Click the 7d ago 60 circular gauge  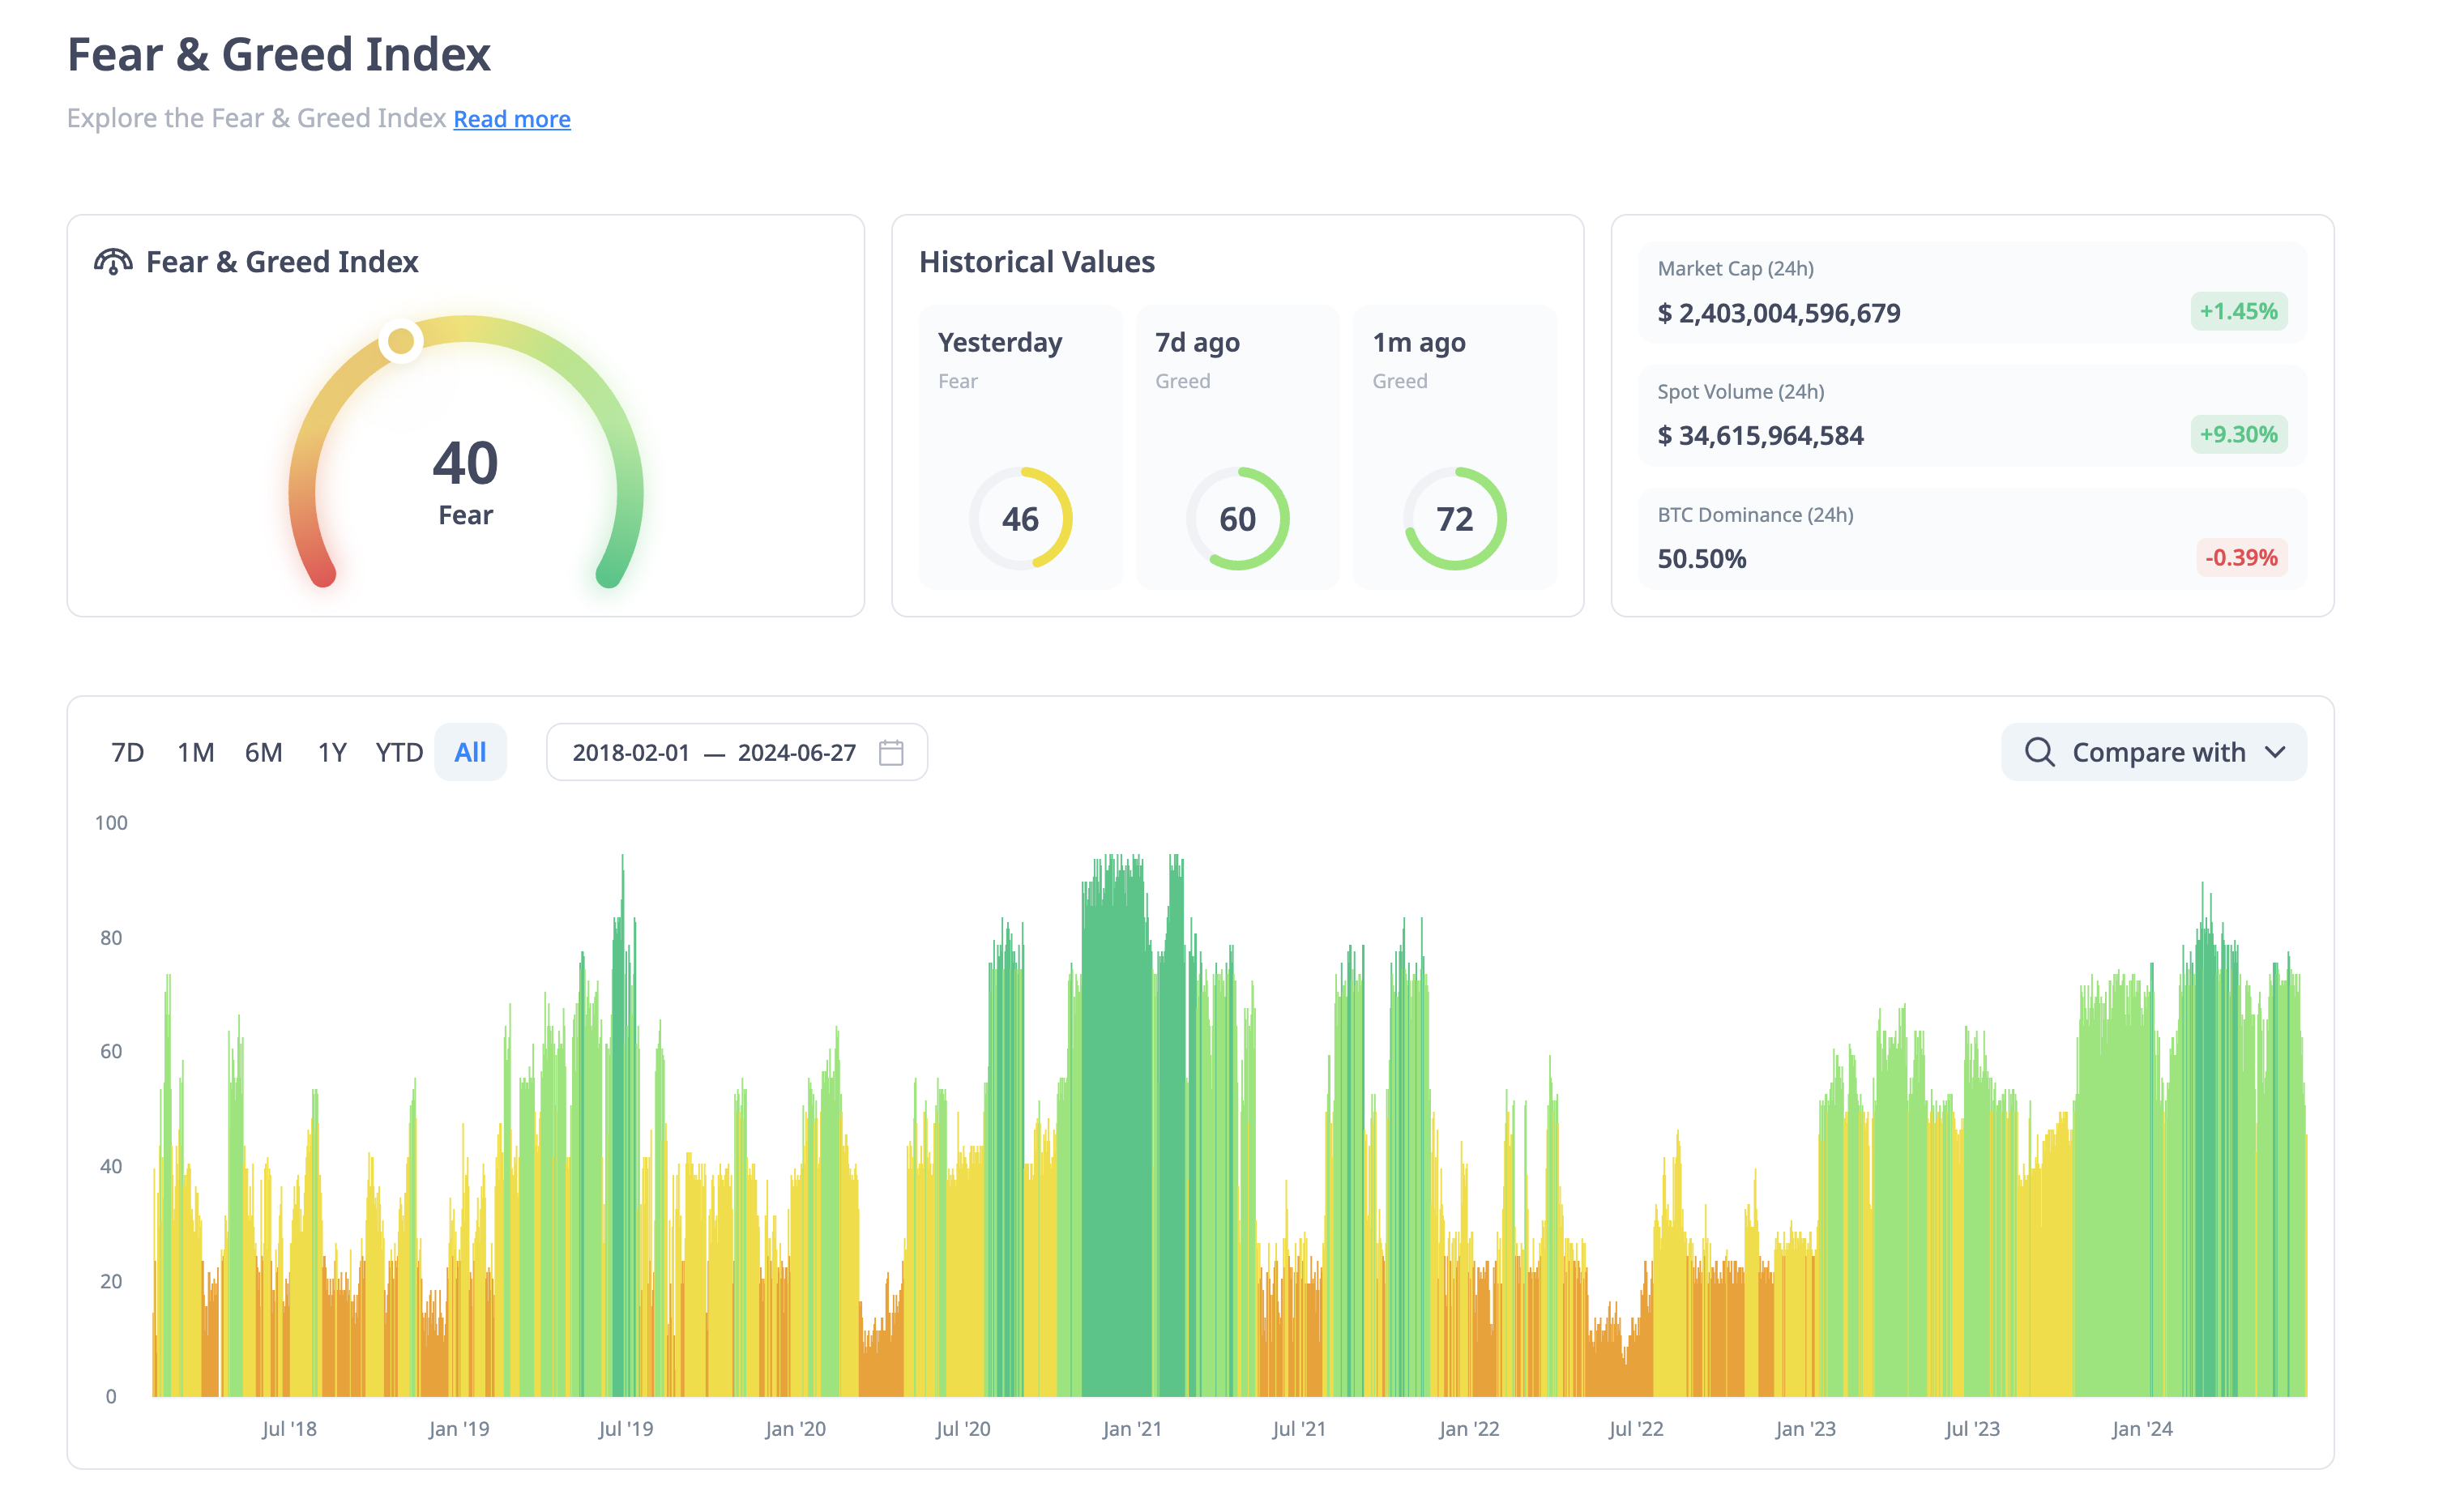(1237, 519)
